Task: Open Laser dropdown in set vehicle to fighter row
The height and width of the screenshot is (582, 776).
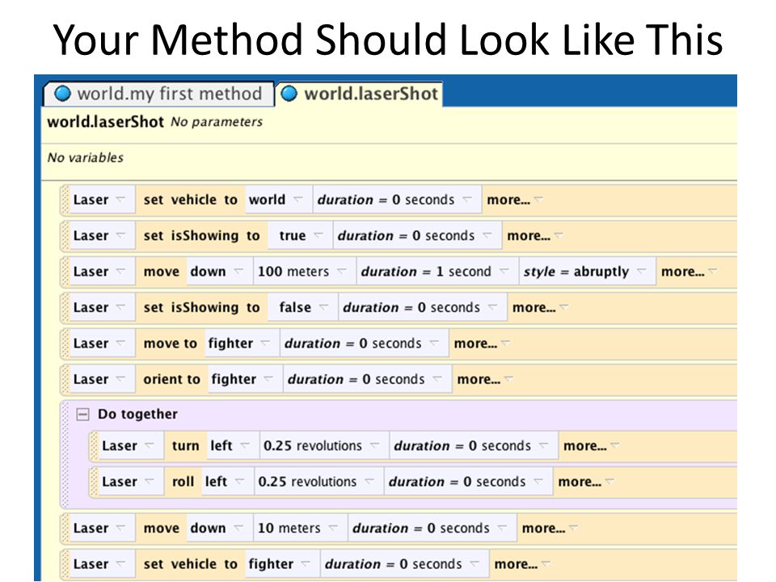Action: (x=102, y=563)
